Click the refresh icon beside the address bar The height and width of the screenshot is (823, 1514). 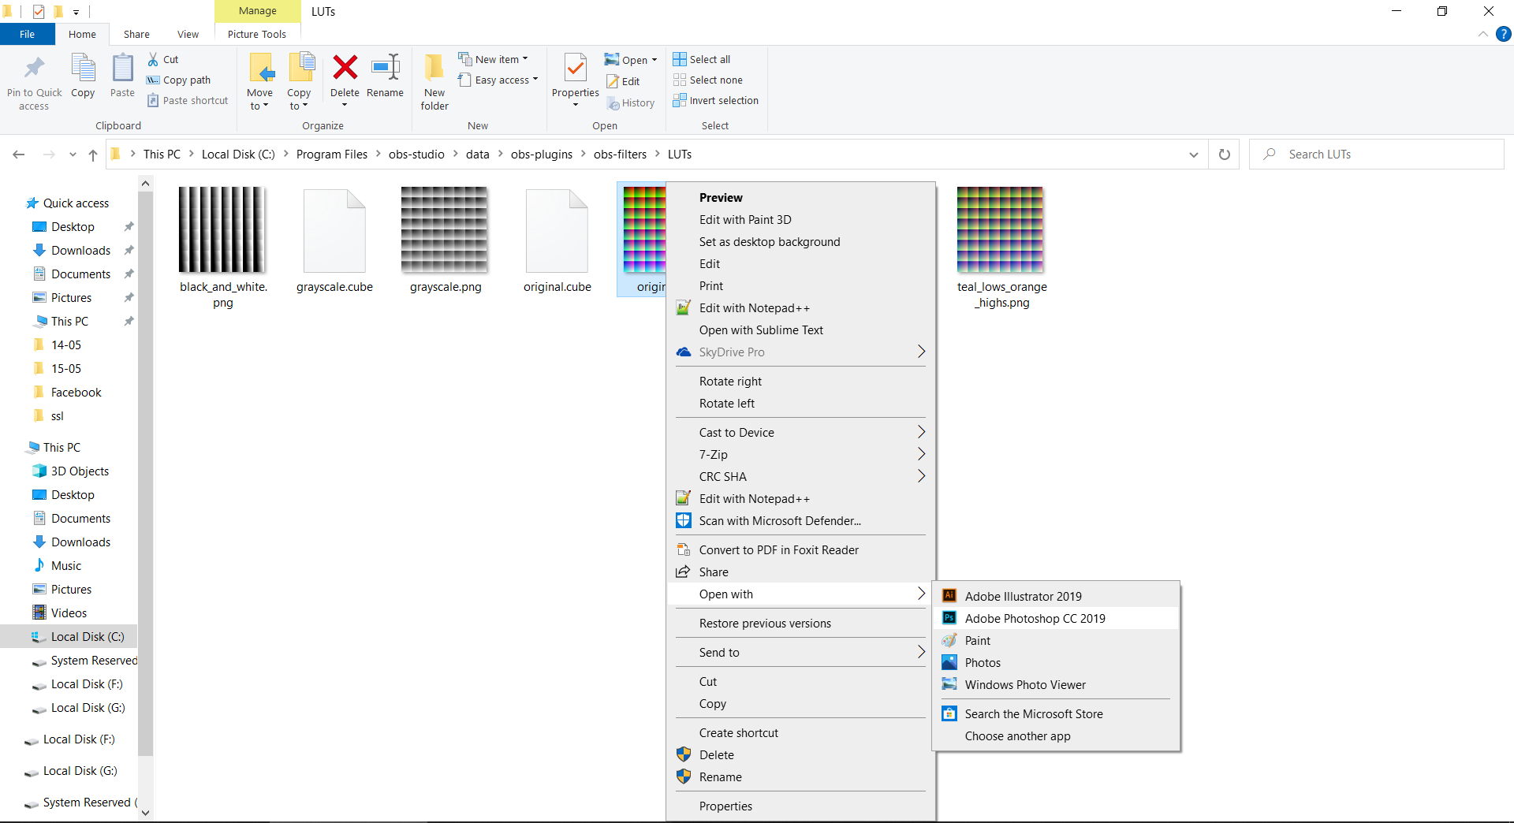point(1224,154)
